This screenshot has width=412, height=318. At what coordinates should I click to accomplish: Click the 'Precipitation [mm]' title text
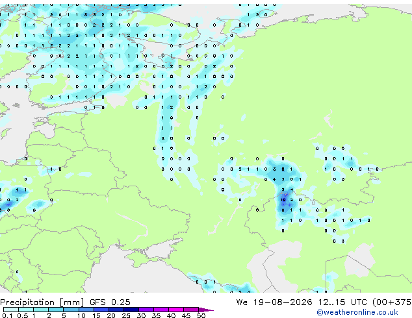42,302
